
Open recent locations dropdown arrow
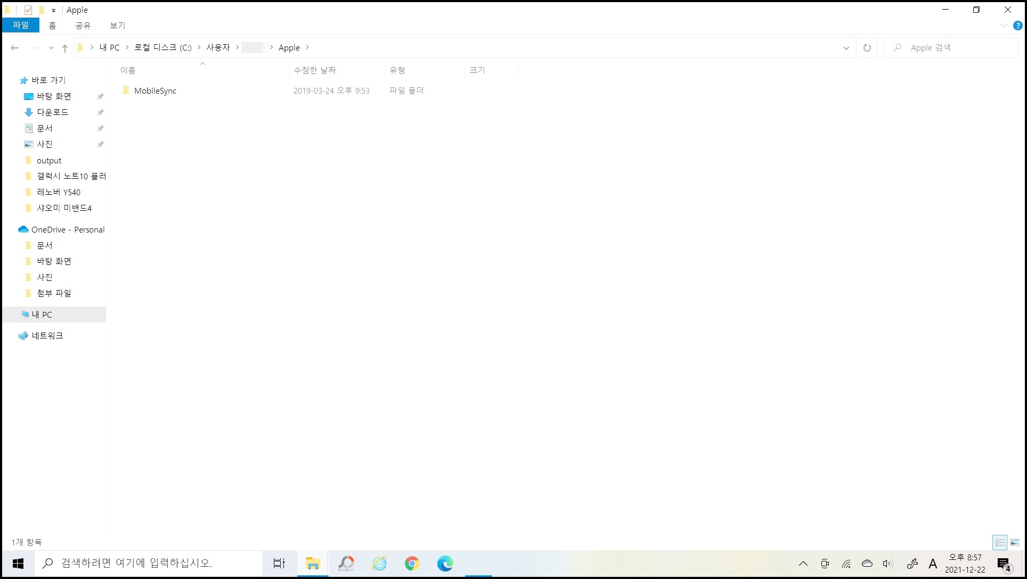51,48
